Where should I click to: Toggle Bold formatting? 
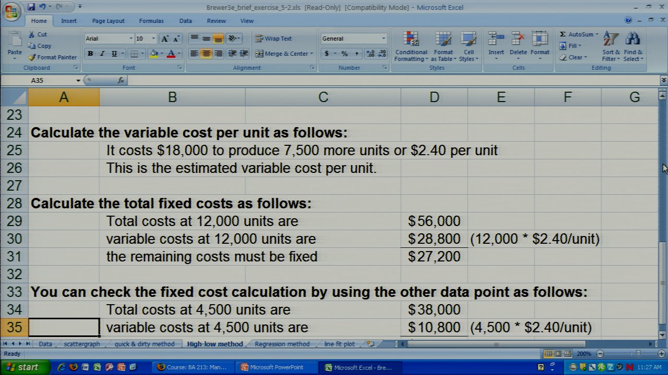[90, 54]
